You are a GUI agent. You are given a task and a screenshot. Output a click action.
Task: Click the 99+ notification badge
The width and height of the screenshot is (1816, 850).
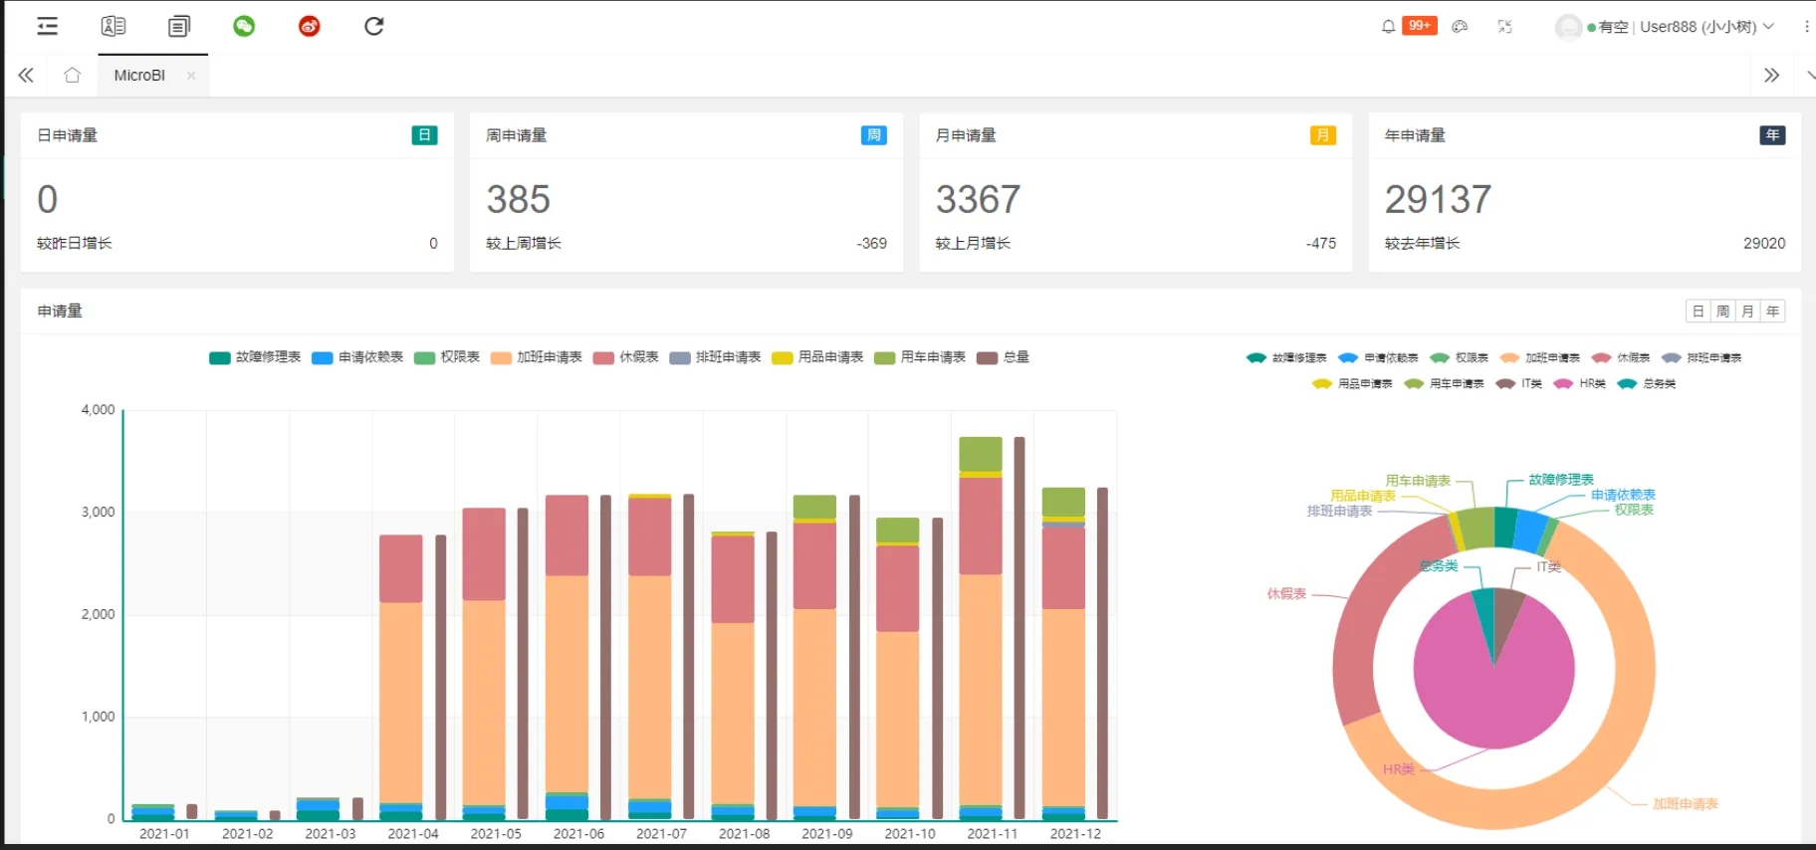click(x=1420, y=25)
